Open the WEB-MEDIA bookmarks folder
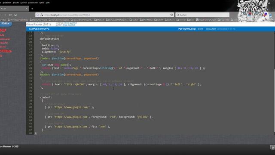275x155 pixels. (146, 20)
